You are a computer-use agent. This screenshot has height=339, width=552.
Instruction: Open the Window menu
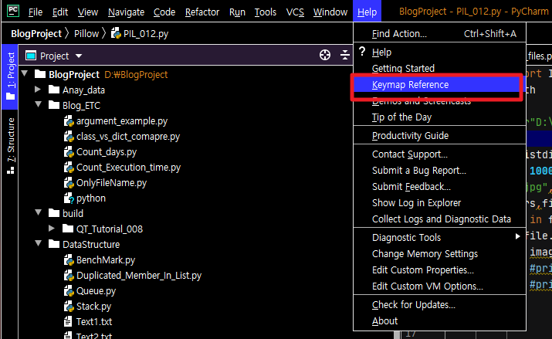[x=330, y=12]
